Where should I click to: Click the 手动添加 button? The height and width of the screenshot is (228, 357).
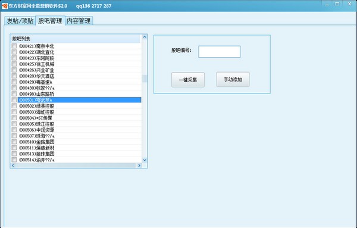click(x=233, y=80)
